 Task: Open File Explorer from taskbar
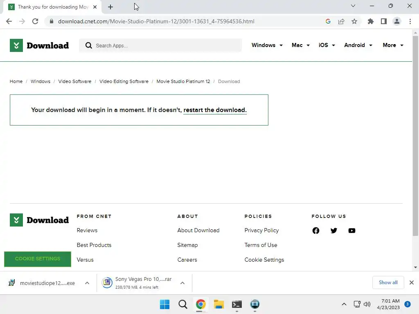click(219, 304)
